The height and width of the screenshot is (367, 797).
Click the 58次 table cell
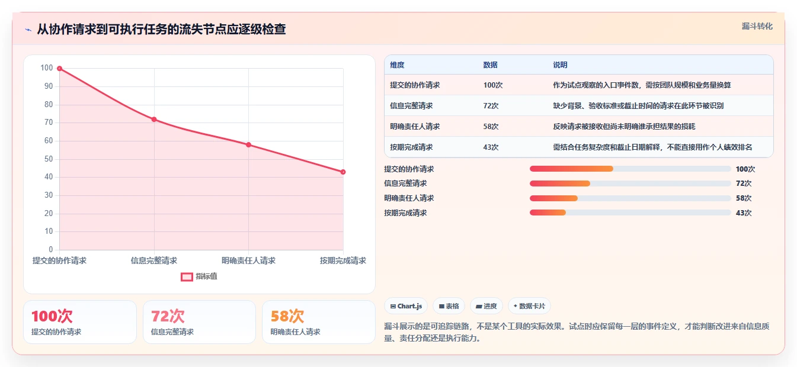[x=491, y=127]
